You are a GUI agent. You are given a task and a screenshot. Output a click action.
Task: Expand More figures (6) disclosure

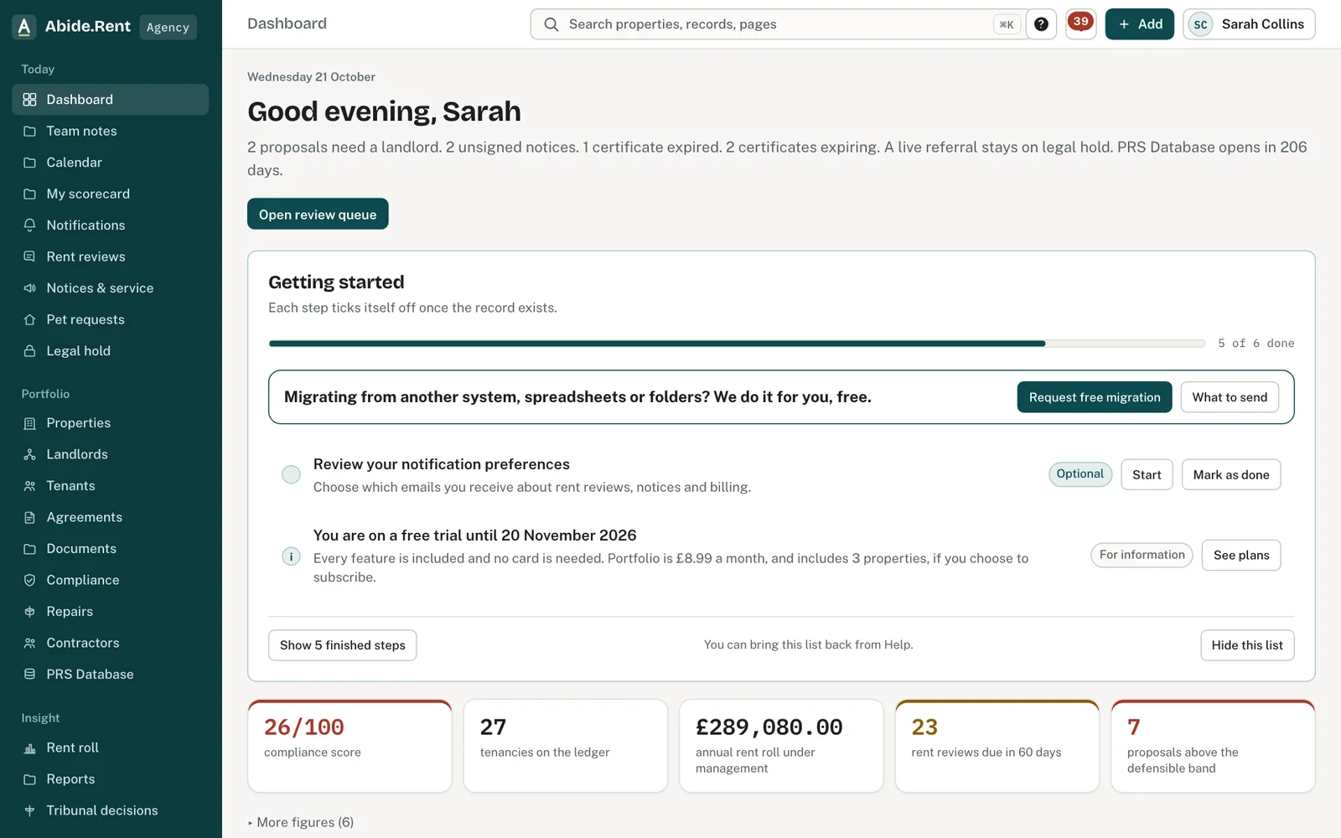tap(302, 823)
